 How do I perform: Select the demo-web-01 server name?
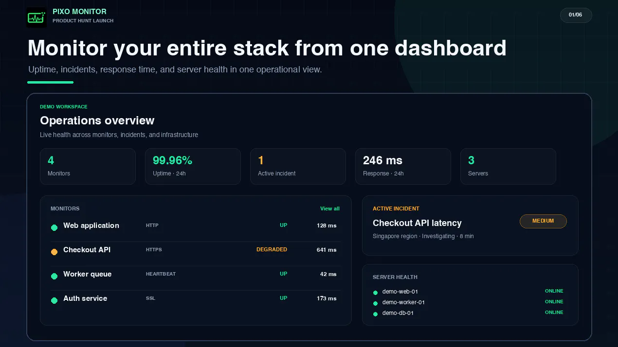[400, 292]
